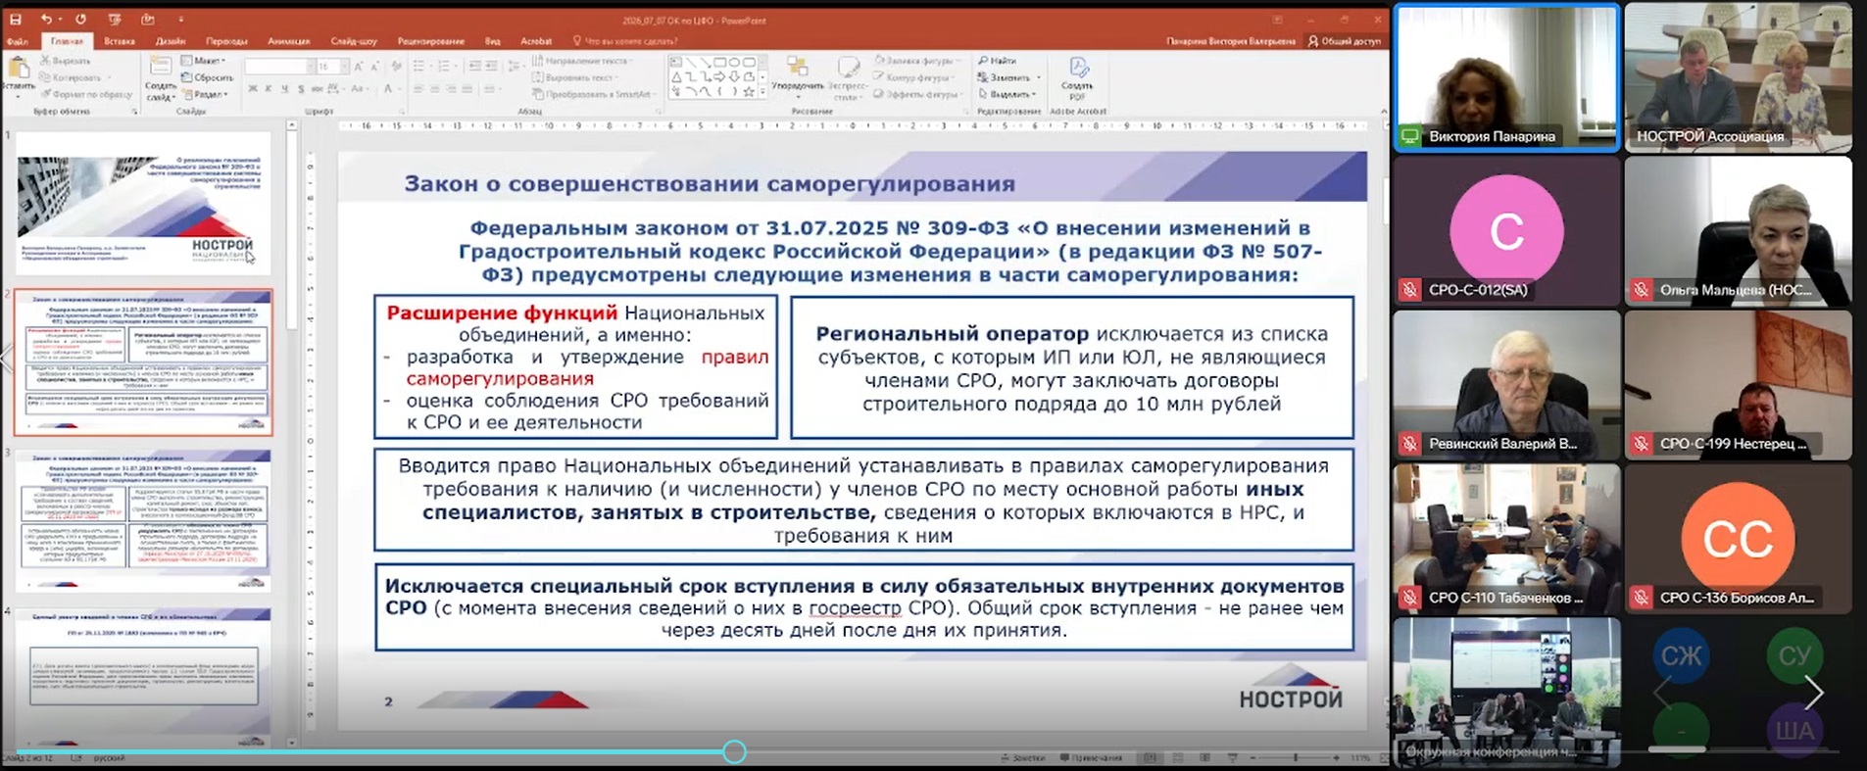Viewport: 1867px width, 771px height.
Task: Click the muted mic icon on СРО С-110 Табаченков tile
Action: 1409,598
